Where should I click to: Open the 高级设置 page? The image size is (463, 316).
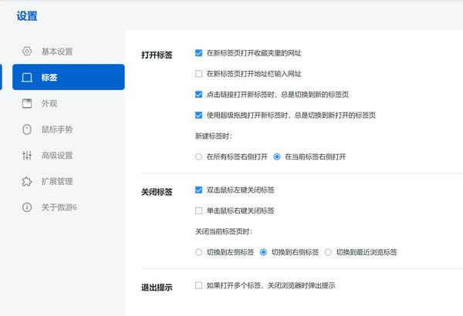[x=57, y=156]
